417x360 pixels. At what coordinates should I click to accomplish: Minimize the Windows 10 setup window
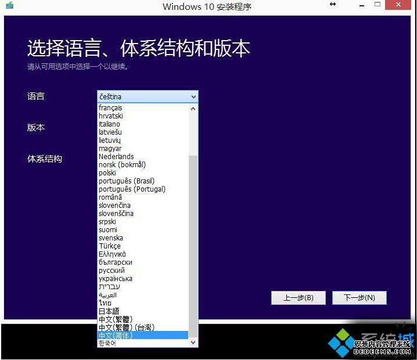point(362,5)
